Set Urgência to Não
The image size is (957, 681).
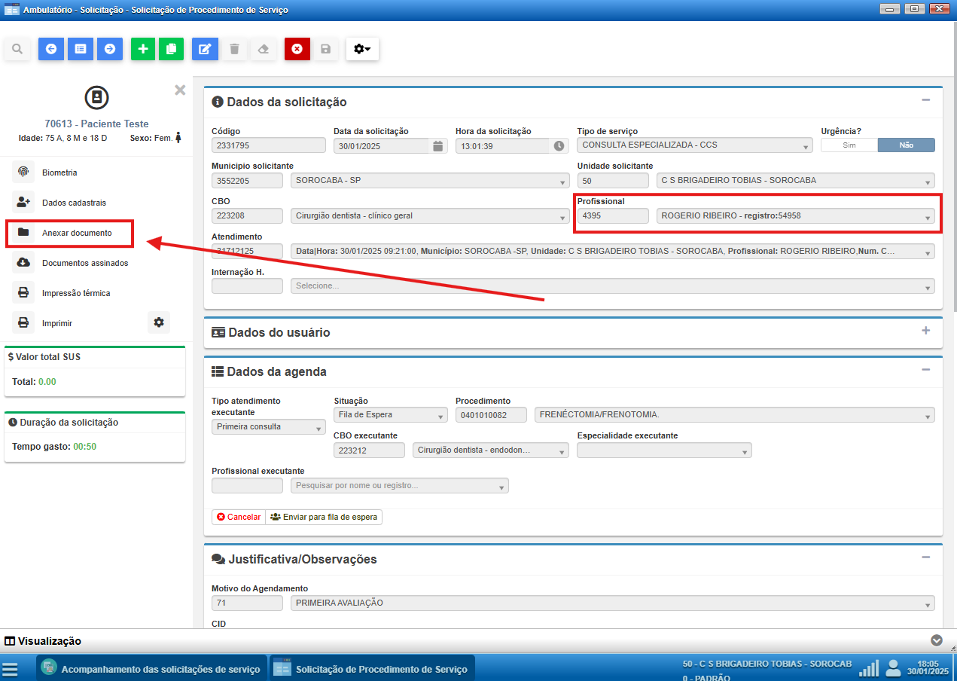pyautogui.click(x=906, y=145)
